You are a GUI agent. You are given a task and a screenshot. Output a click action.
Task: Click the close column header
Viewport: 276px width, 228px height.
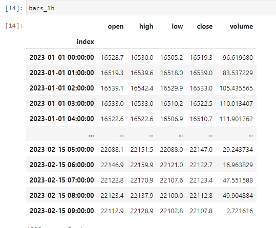click(205, 27)
